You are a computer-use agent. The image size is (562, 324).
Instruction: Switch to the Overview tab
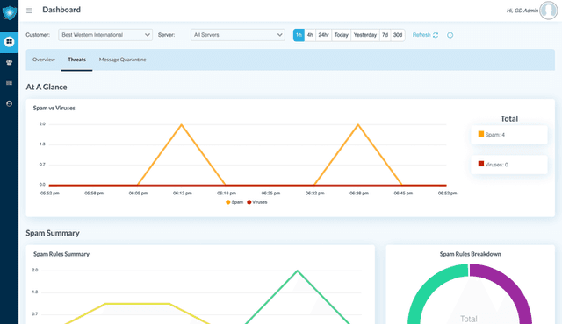coord(44,60)
